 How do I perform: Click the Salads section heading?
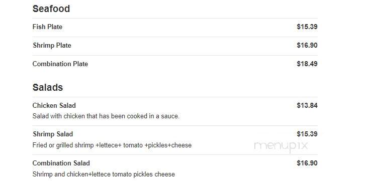48,87
